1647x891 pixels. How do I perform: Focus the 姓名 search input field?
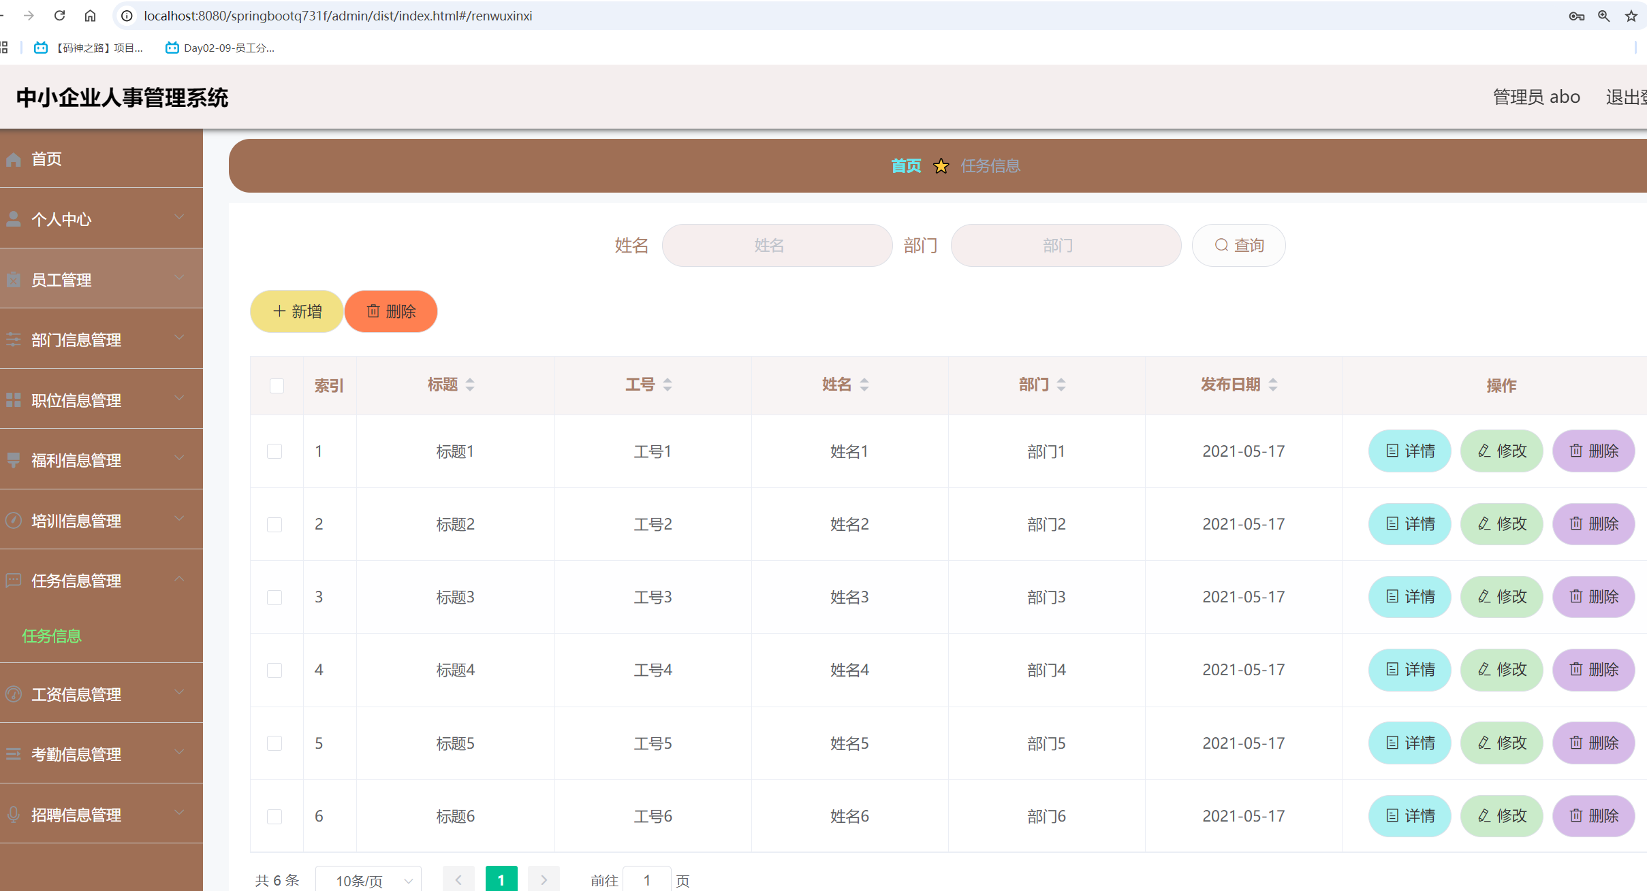tap(777, 245)
